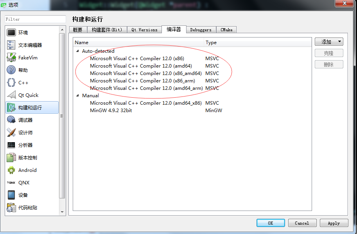
Task: Click the Apply button
Action: click(x=334, y=223)
